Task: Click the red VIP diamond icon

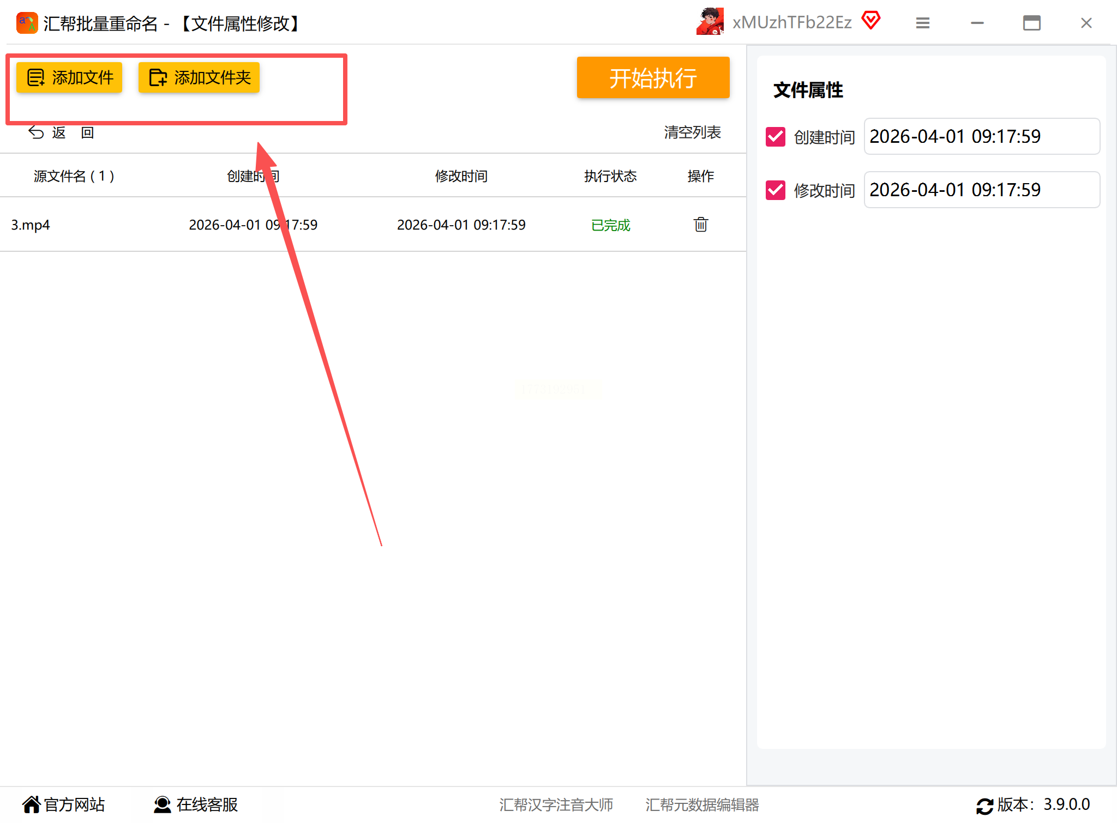Action: tap(871, 21)
